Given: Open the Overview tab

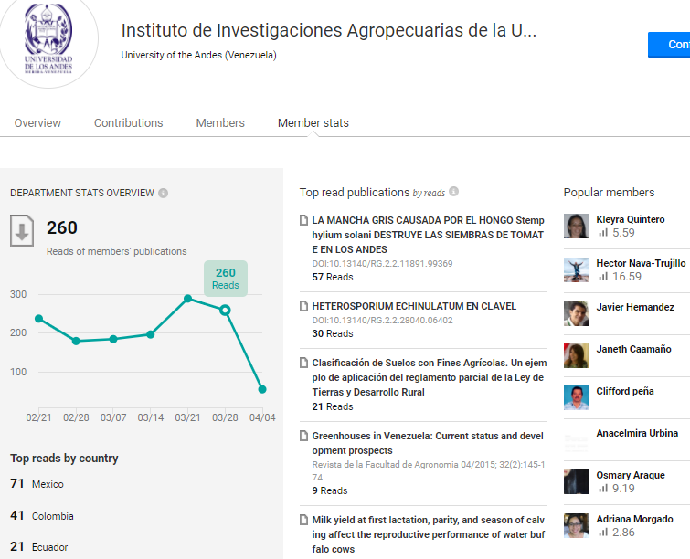Looking at the screenshot, I should point(37,122).
